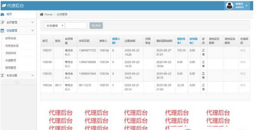The height and width of the screenshot is (130, 256).
Task: Click the 会员管理 edit icon in sidebar
Action: (3, 22)
